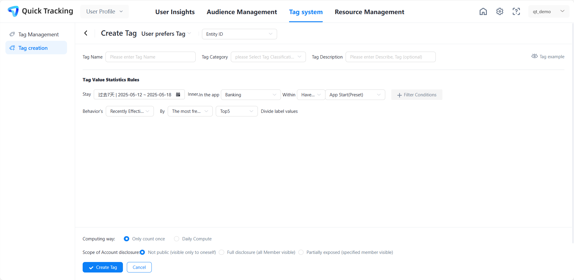Click the plus icon in Filter Conditions

click(399, 95)
